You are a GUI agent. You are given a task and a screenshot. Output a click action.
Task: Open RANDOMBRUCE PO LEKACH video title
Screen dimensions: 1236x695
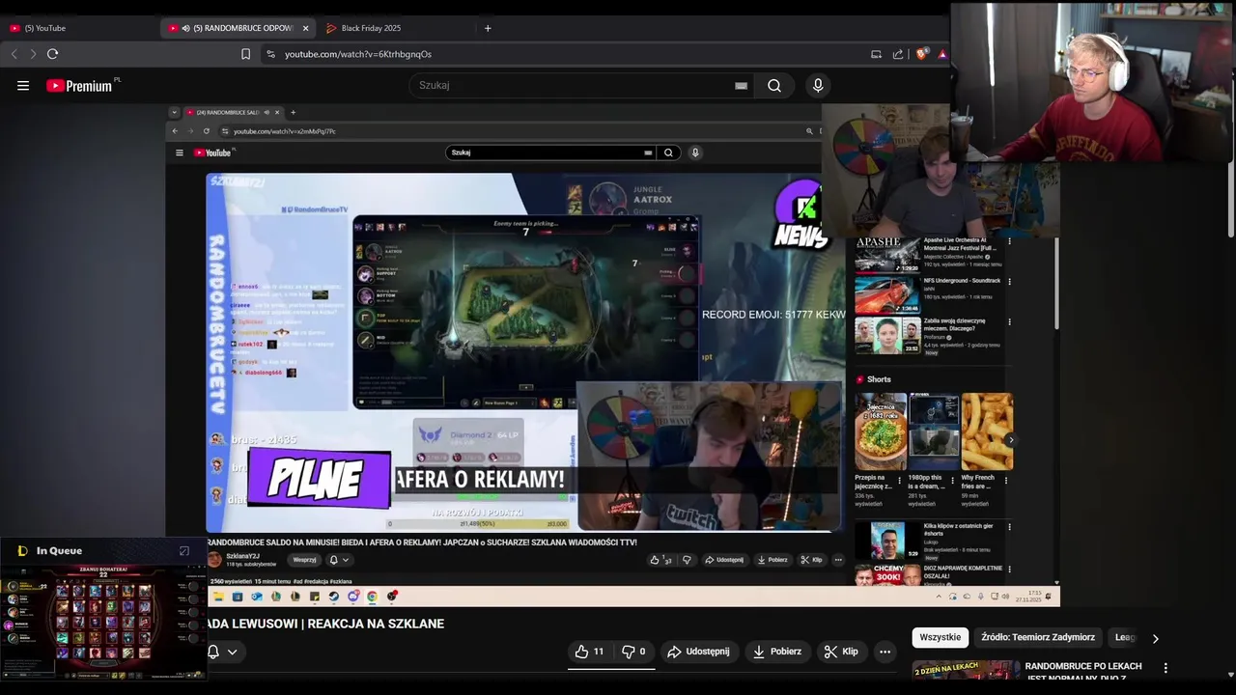tap(1083, 671)
